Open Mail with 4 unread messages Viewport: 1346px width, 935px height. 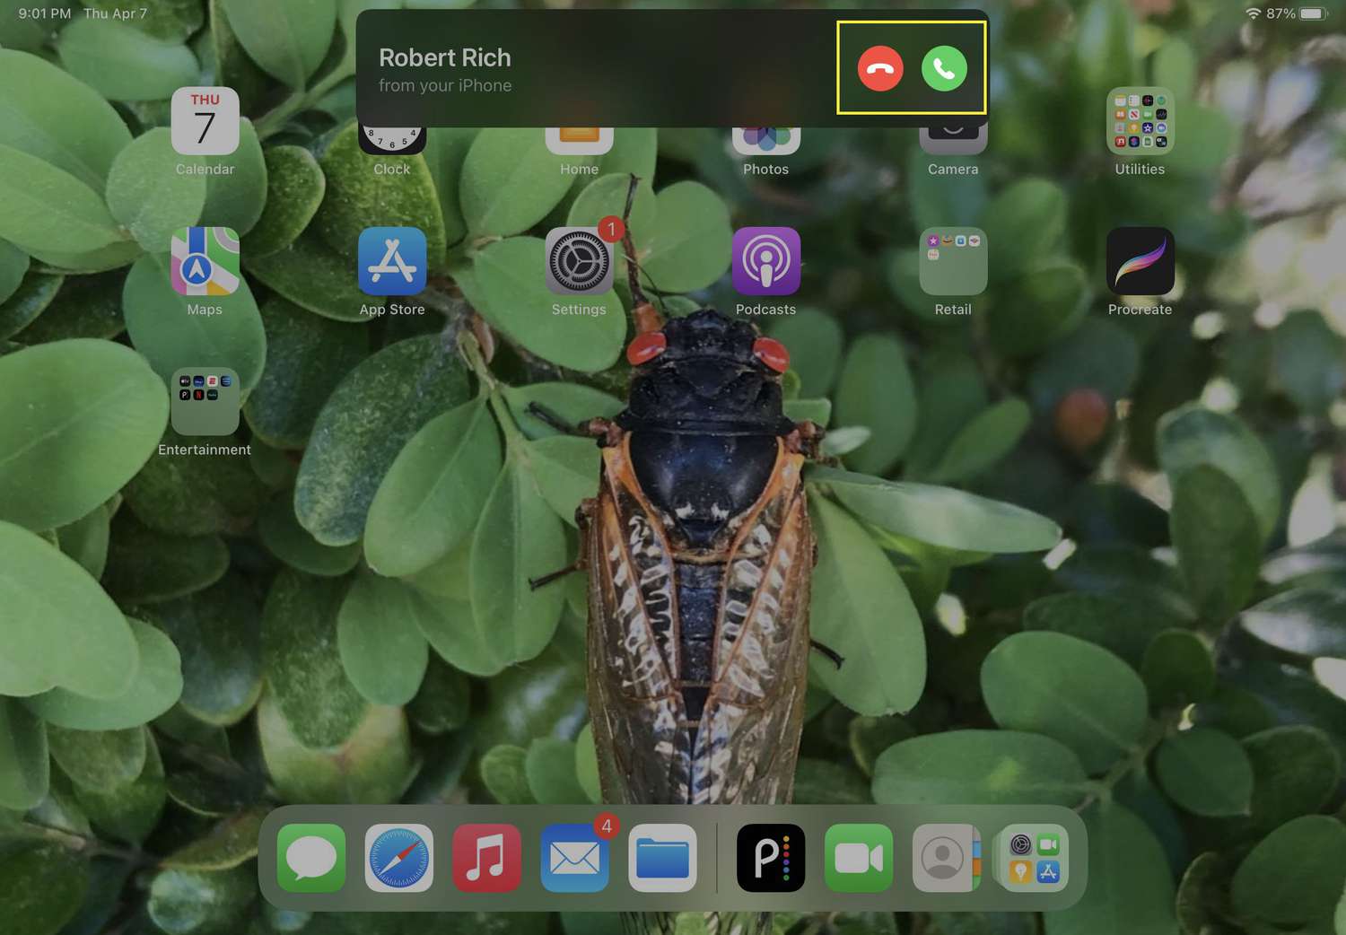(x=574, y=858)
